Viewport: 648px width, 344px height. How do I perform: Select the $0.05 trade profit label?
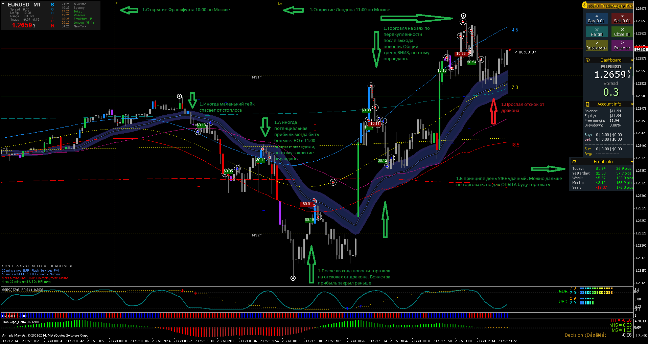228,171
